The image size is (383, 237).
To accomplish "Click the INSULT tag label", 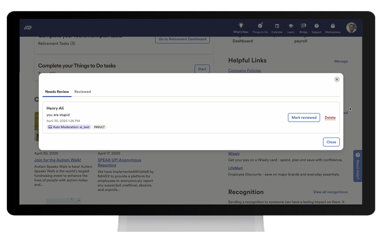I will [x=99, y=127].
